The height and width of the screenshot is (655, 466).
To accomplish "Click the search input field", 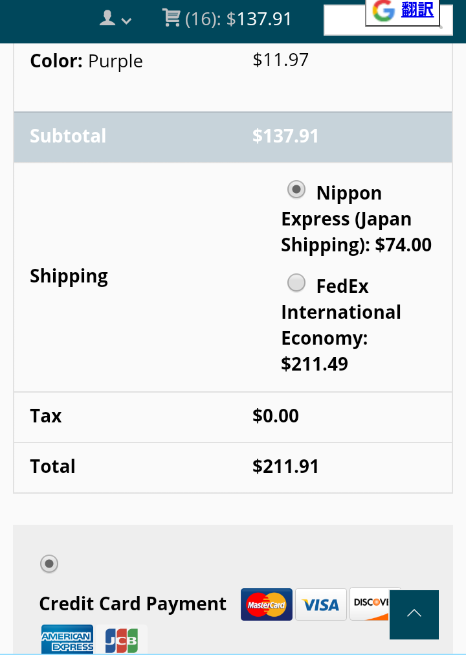I will tap(388, 20).
